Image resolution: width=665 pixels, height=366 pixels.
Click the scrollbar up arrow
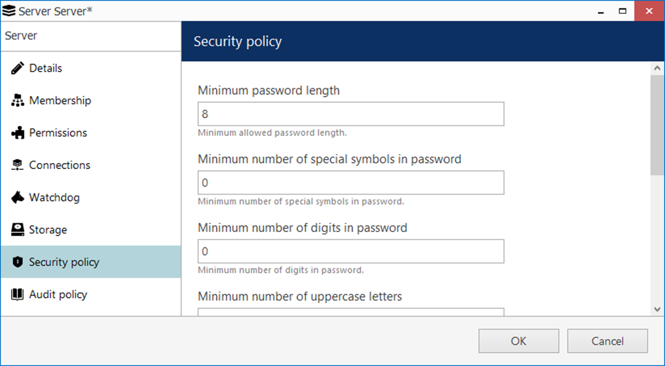pyautogui.click(x=657, y=68)
